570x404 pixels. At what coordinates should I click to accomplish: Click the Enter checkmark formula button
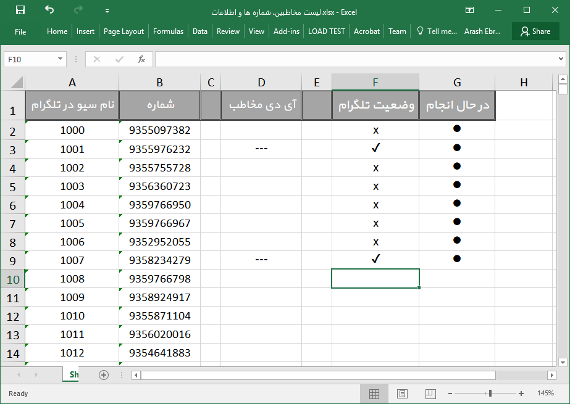coord(119,60)
